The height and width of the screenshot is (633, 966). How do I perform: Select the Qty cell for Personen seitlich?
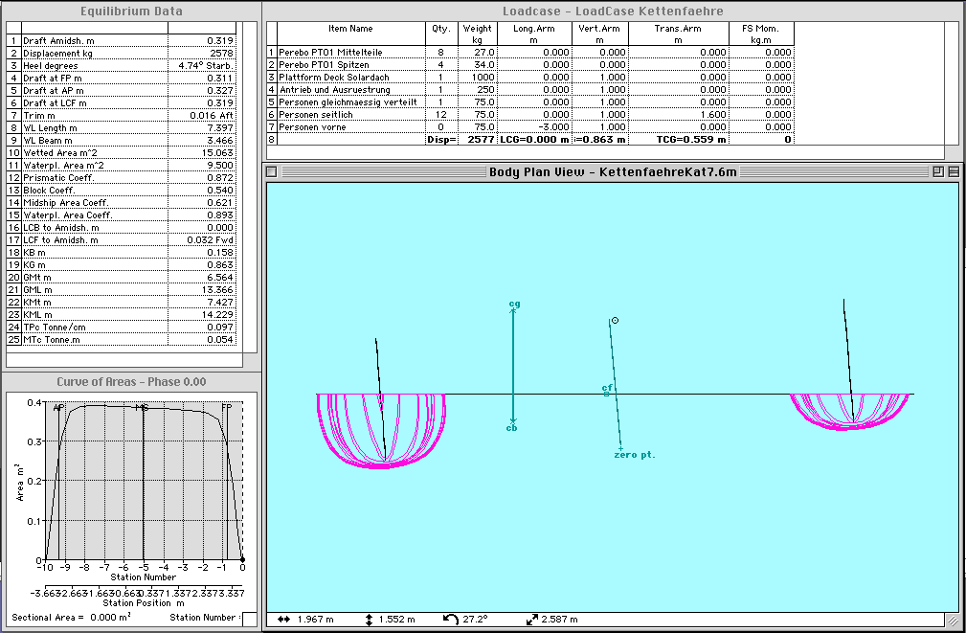(x=440, y=114)
